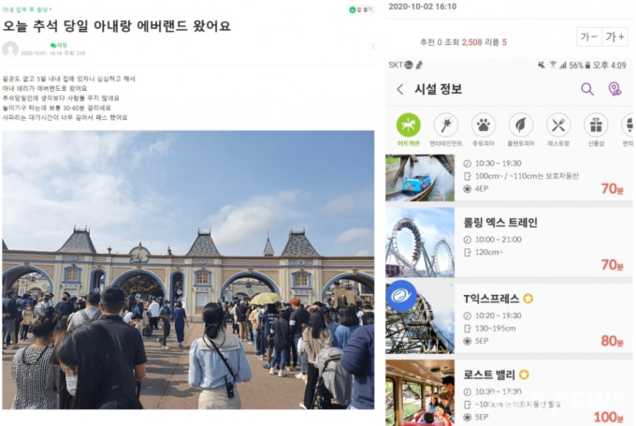This screenshot has width=636, height=426.
Task: Go back with the purple chevron arrow
Action: [400, 89]
